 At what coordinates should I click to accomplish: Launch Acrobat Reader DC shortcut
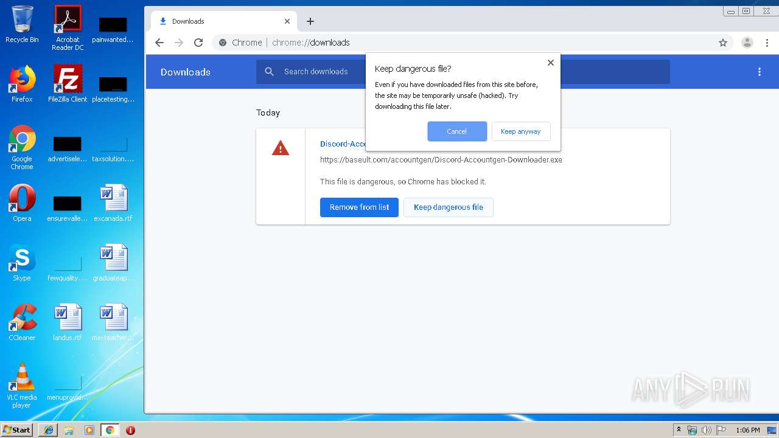click(x=68, y=28)
